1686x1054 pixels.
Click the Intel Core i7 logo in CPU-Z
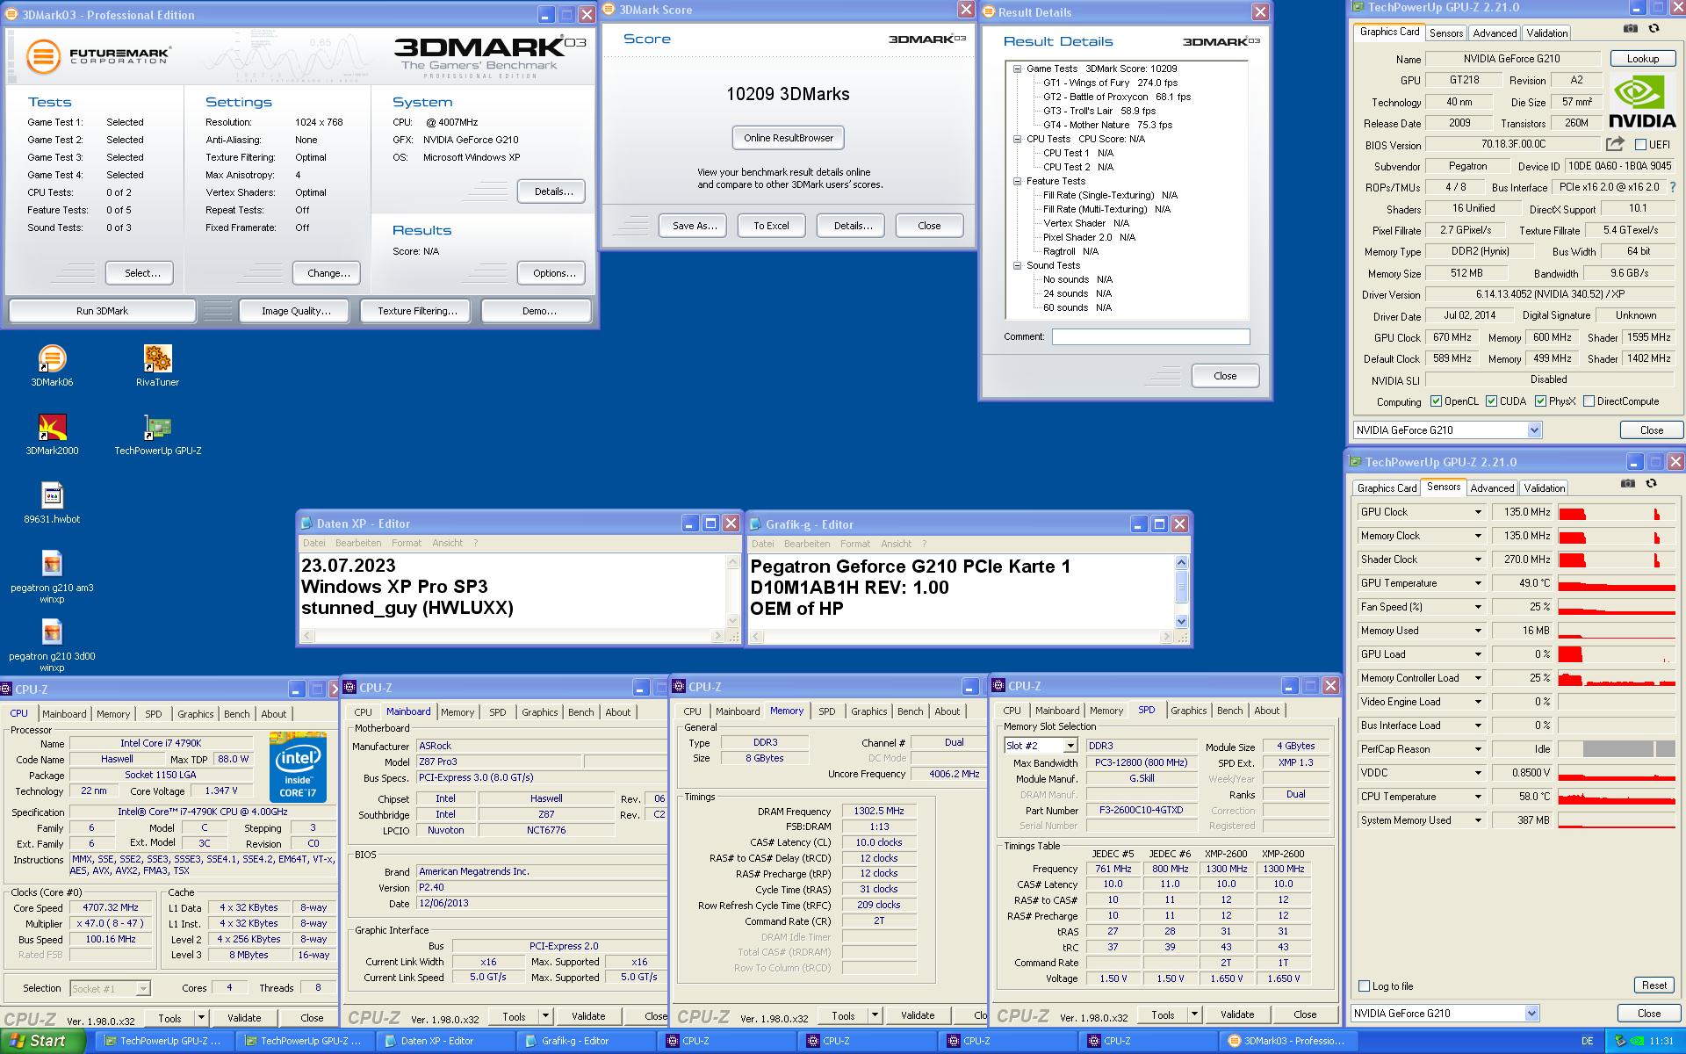click(x=298, y=768)
